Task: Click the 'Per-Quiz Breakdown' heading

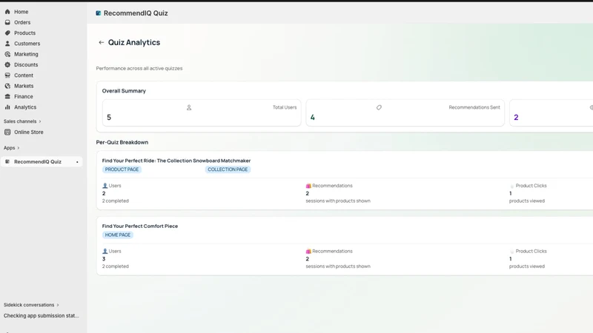Action: [x=122, y=142]
